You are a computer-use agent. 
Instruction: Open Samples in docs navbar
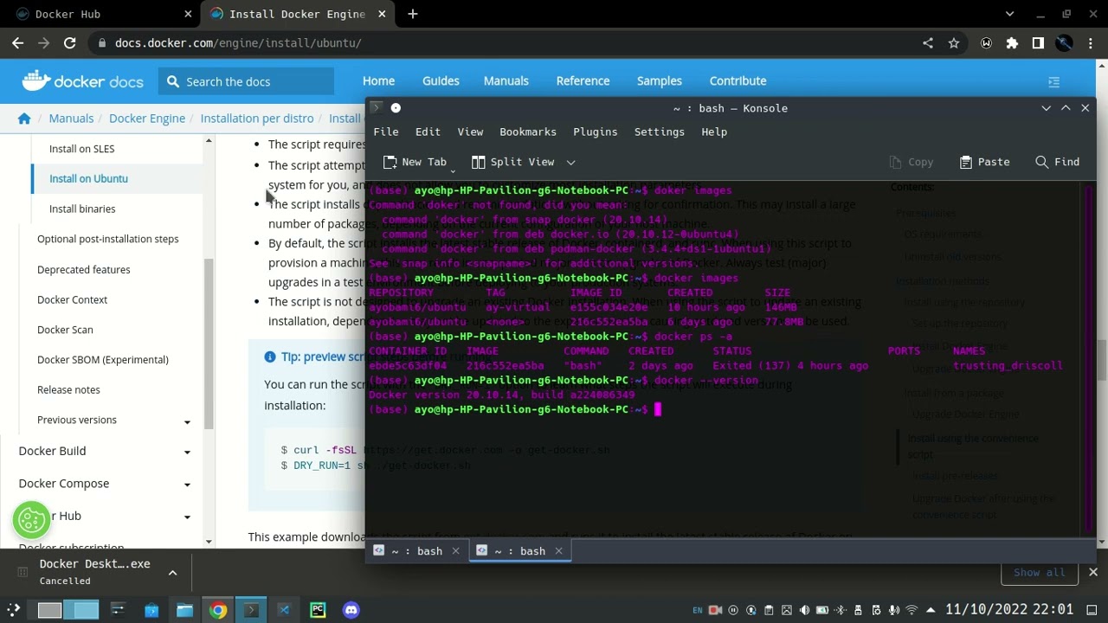pos(660,80)
